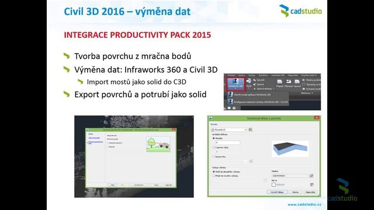Viewport: 374px width, 210px height.
Task: Click the cadstudio logo at top right
Action: [300, 10]
